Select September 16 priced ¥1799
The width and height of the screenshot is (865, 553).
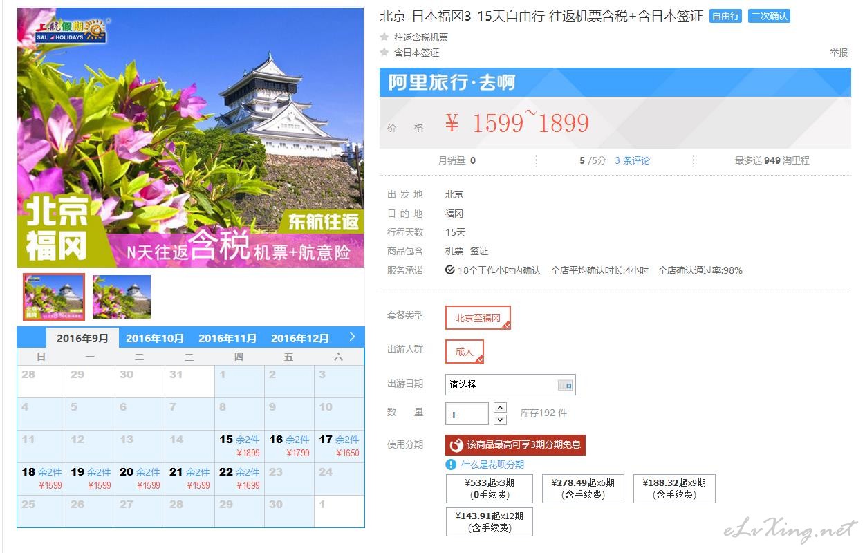pyautogui.click(x=289, y=446)
